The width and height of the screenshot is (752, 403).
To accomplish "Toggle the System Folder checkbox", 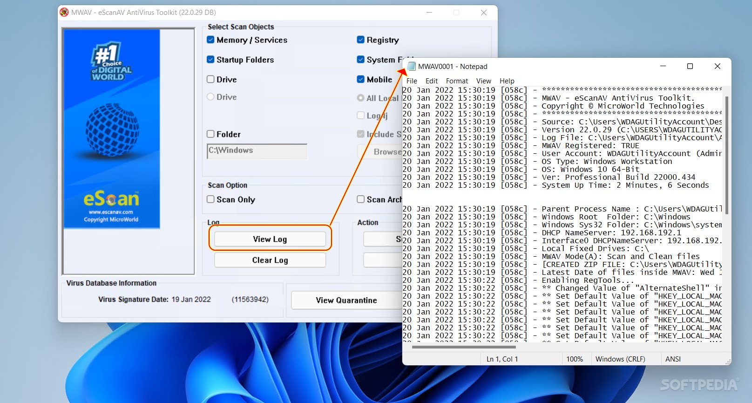I will (360, 59).
